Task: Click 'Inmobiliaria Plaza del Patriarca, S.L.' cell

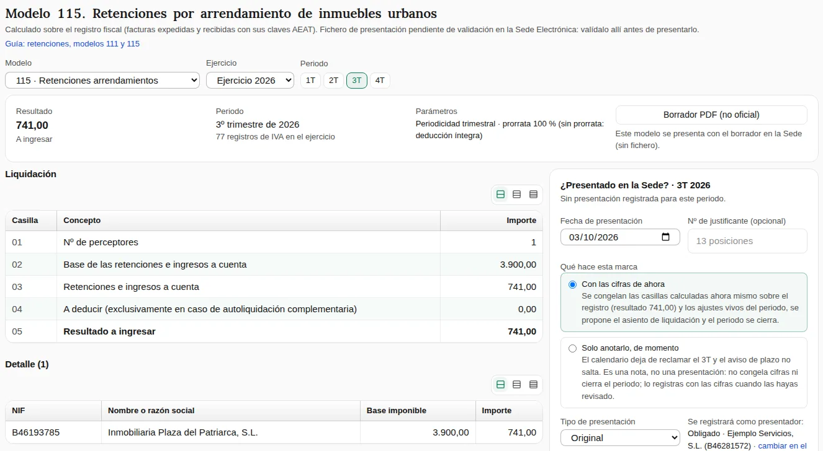Action: click(x=231, y=432)
